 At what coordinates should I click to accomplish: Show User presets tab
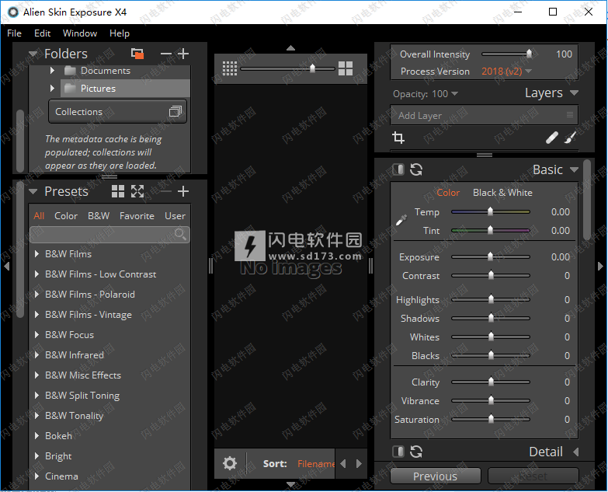point(175,216)
